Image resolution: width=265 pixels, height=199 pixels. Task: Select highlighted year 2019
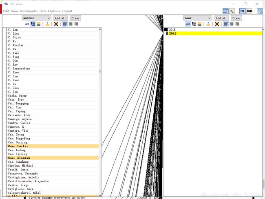pyautogui.click(x=213, y=33)
